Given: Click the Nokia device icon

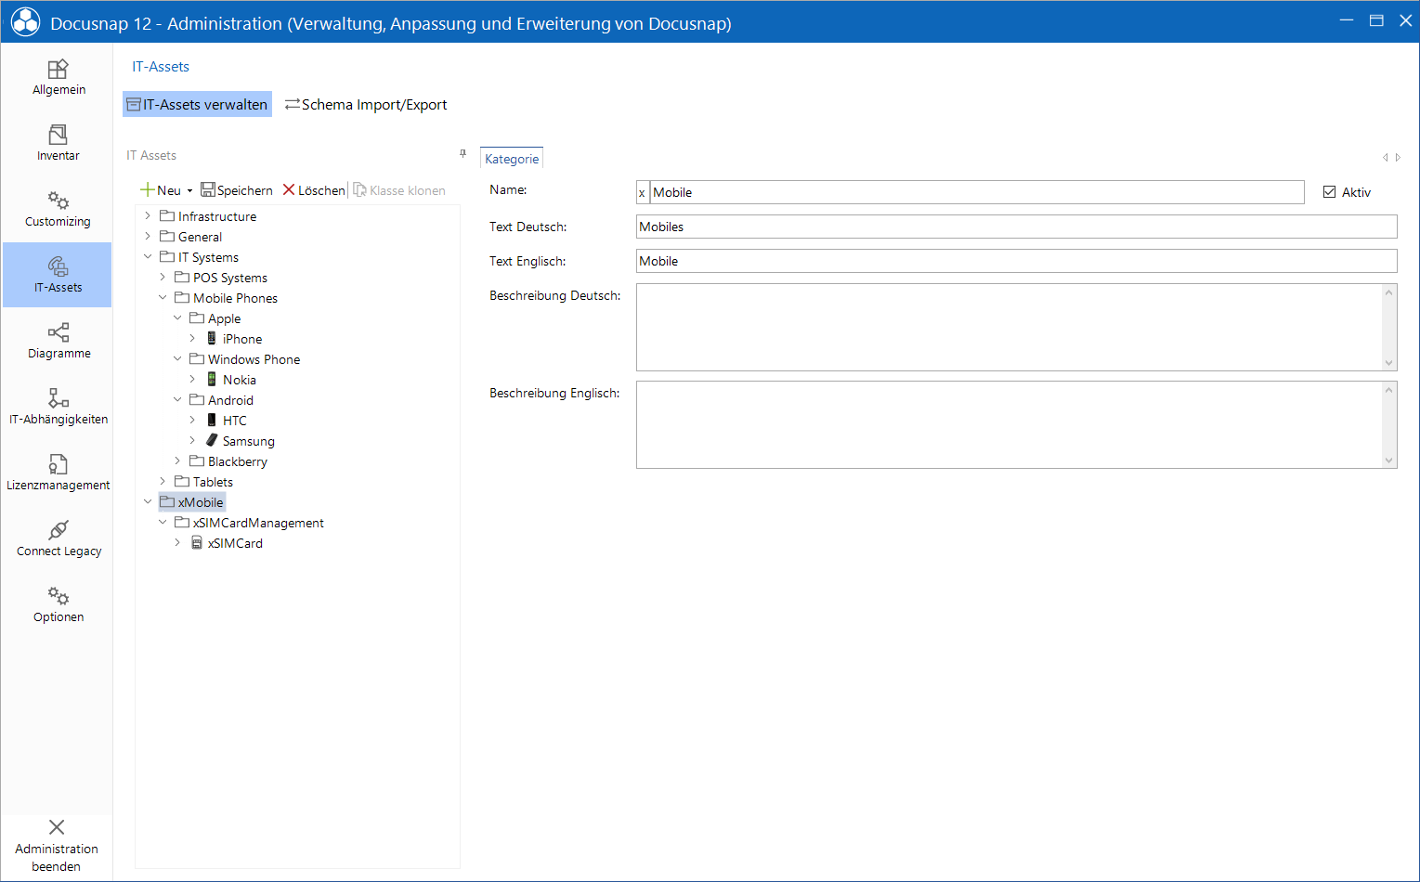Looking at the screenshot, I should (x=212, y=380).
